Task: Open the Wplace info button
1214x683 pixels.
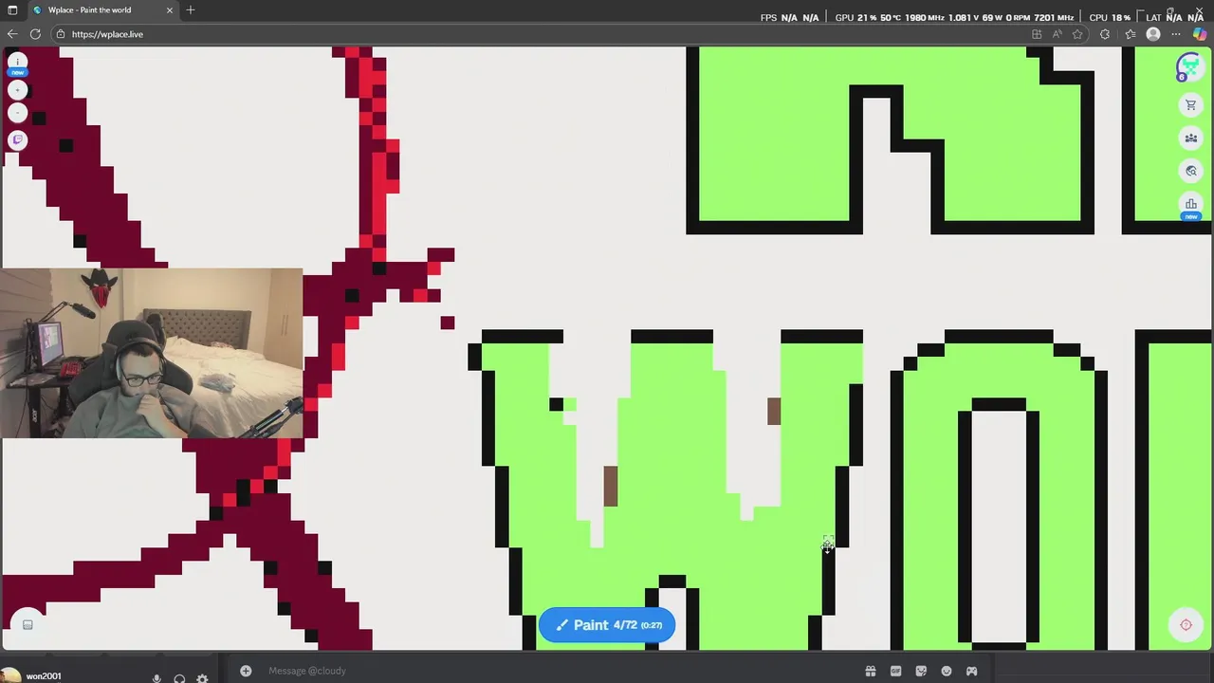Action: click(17, 62)
